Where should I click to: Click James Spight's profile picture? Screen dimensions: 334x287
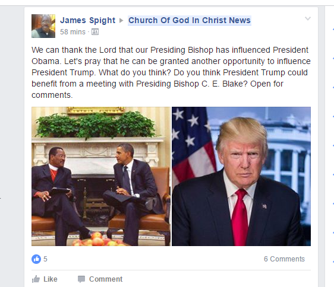click(43, 26)
